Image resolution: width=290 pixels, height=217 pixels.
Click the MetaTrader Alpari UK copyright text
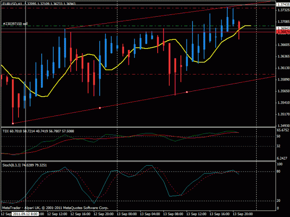[55, 208]
